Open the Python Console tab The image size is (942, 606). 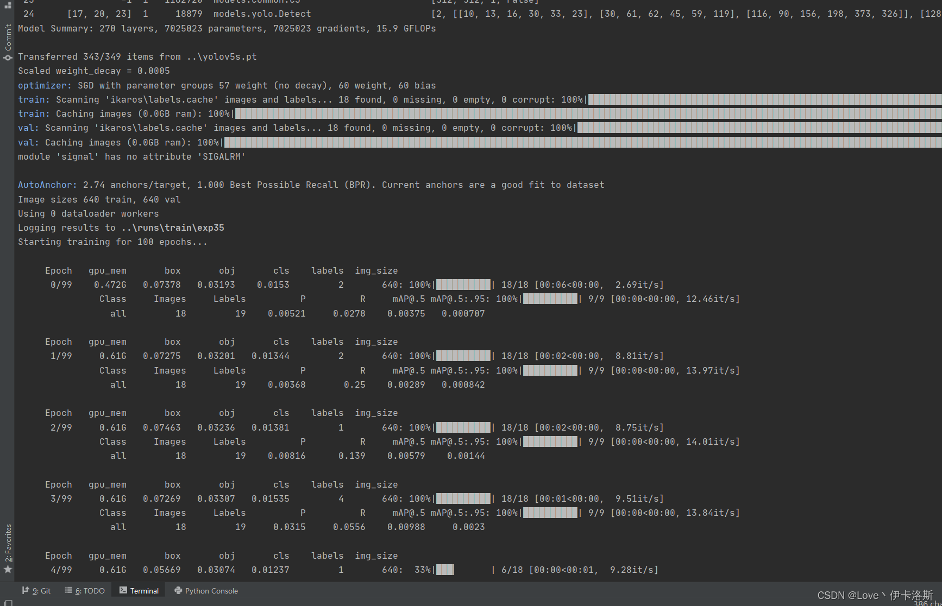pos(206,591)
